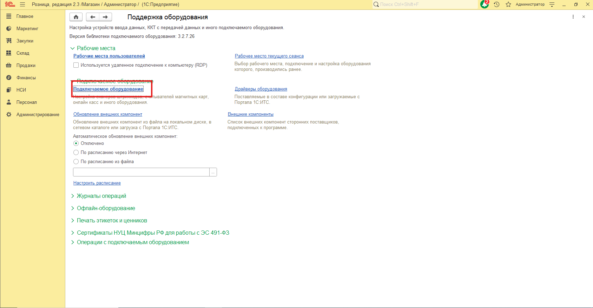
Task: Click the Администратор user name
Action: [530, 4]
